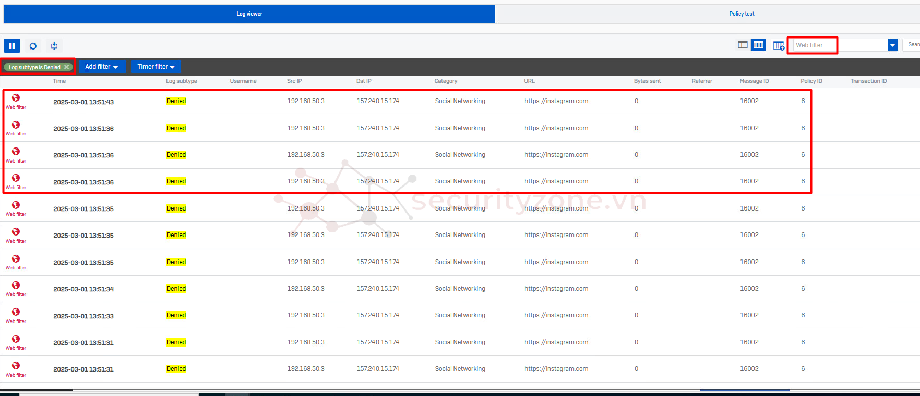Viewport: 920px width, 396px height.
Task: Open https://instagram.com in the 13:51:33 row
Action: click(556, 315)
